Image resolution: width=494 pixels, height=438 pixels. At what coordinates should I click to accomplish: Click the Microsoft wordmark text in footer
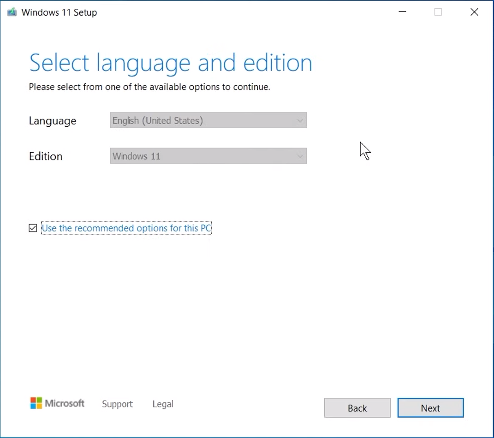click(x=65, y=403)
